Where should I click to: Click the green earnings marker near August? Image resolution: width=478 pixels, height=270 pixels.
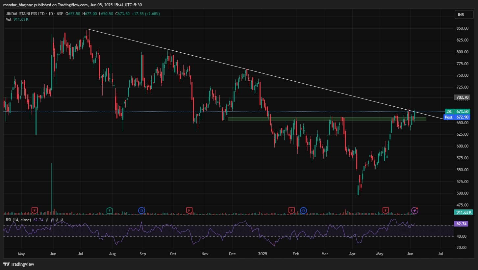coord(110,210)
